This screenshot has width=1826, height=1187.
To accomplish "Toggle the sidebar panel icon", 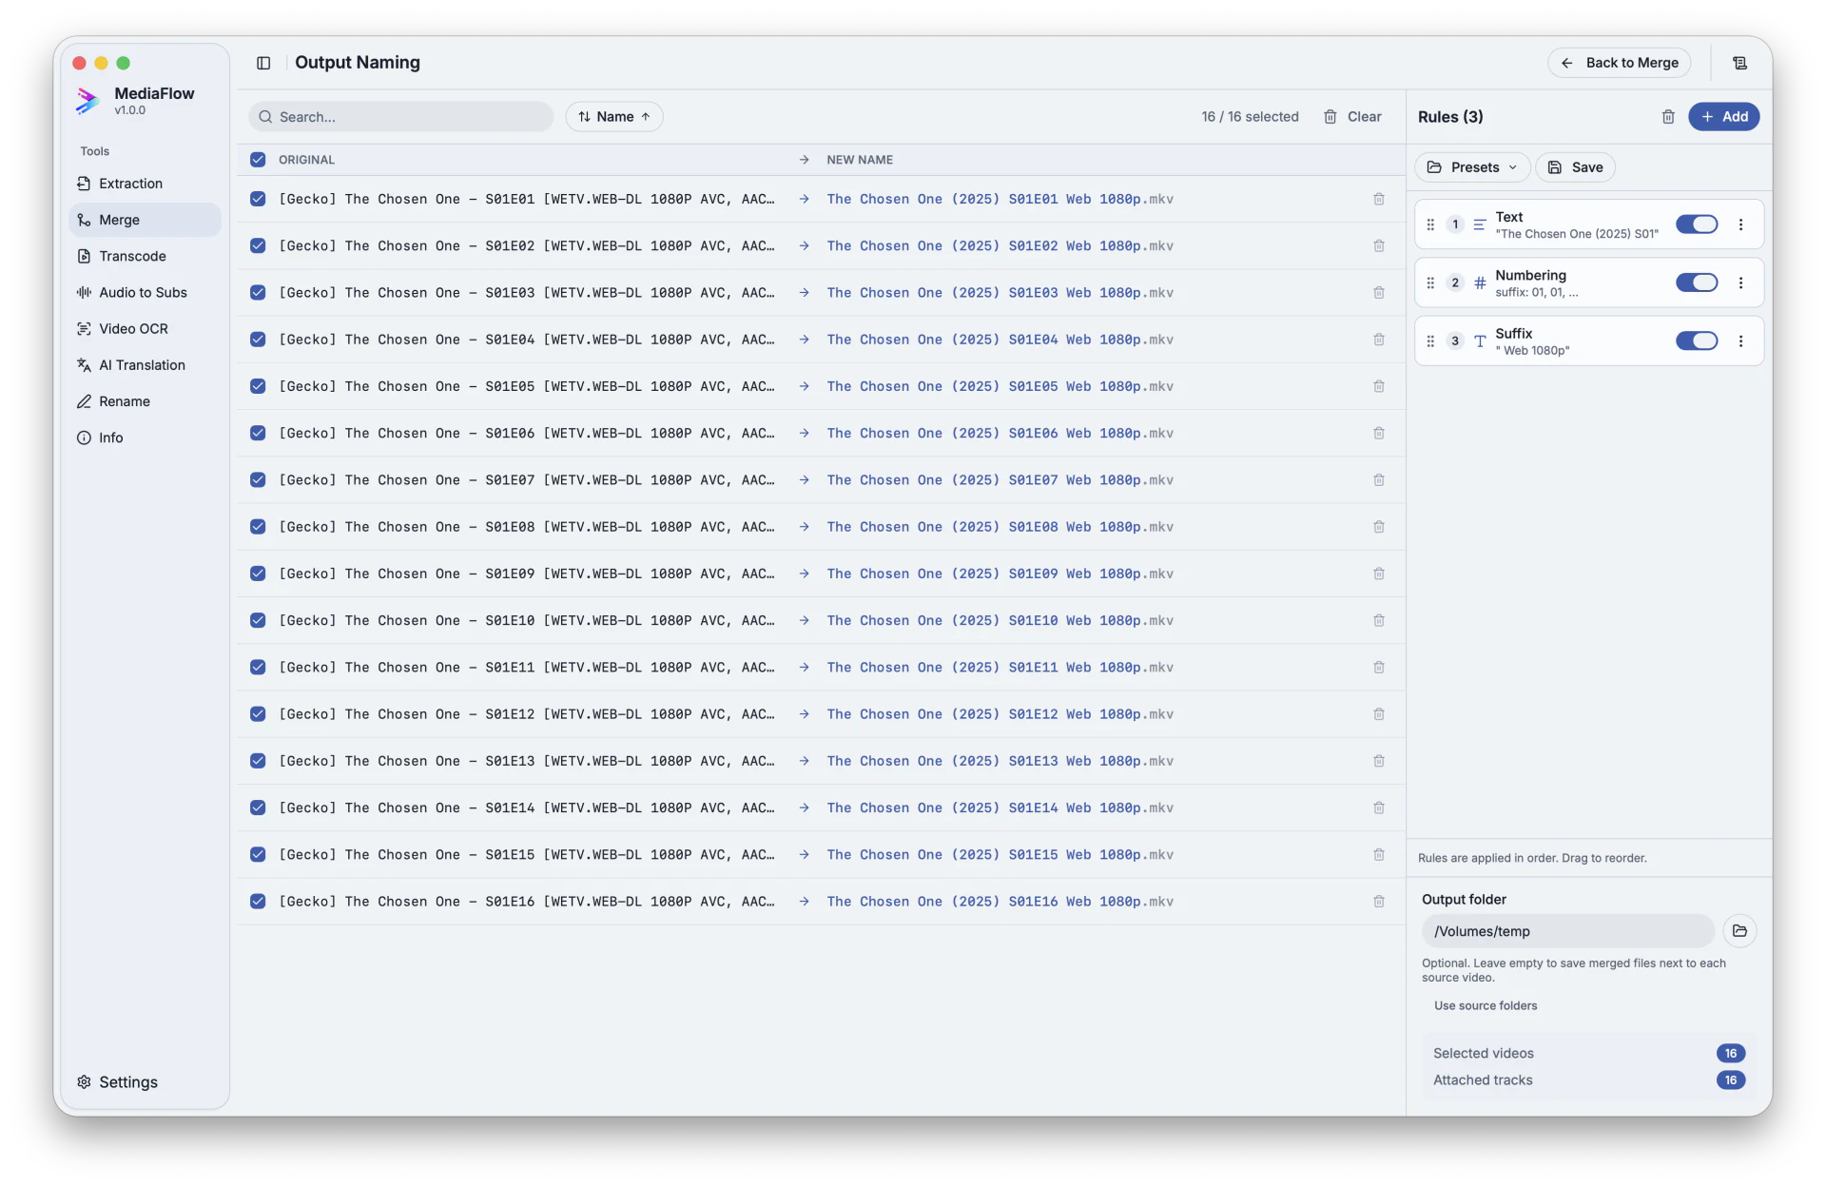I will [x=263, y=63].
